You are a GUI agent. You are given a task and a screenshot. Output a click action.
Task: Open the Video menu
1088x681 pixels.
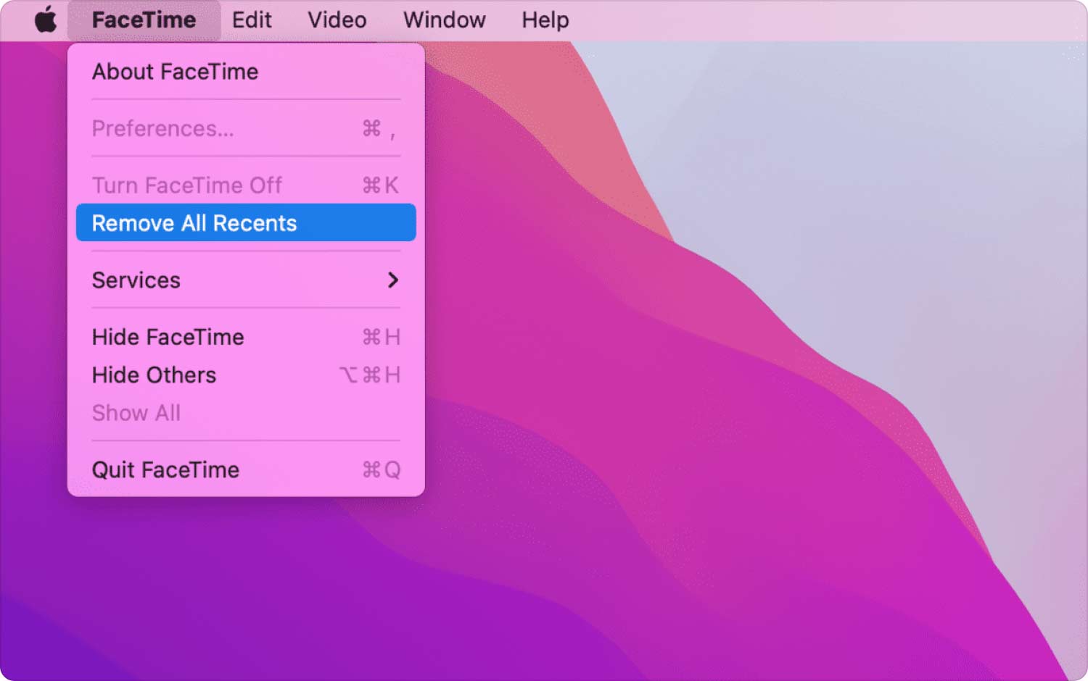337,20
